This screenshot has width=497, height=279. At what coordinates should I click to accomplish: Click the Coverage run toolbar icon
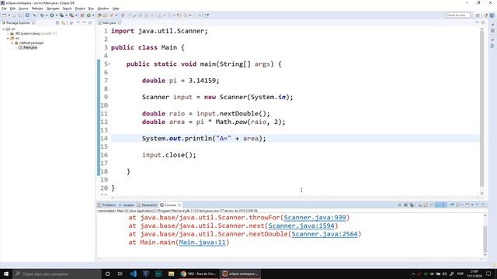click(x=61, y=15)
